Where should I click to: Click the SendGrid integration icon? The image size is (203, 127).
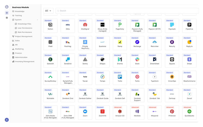(x=68, y=59)
